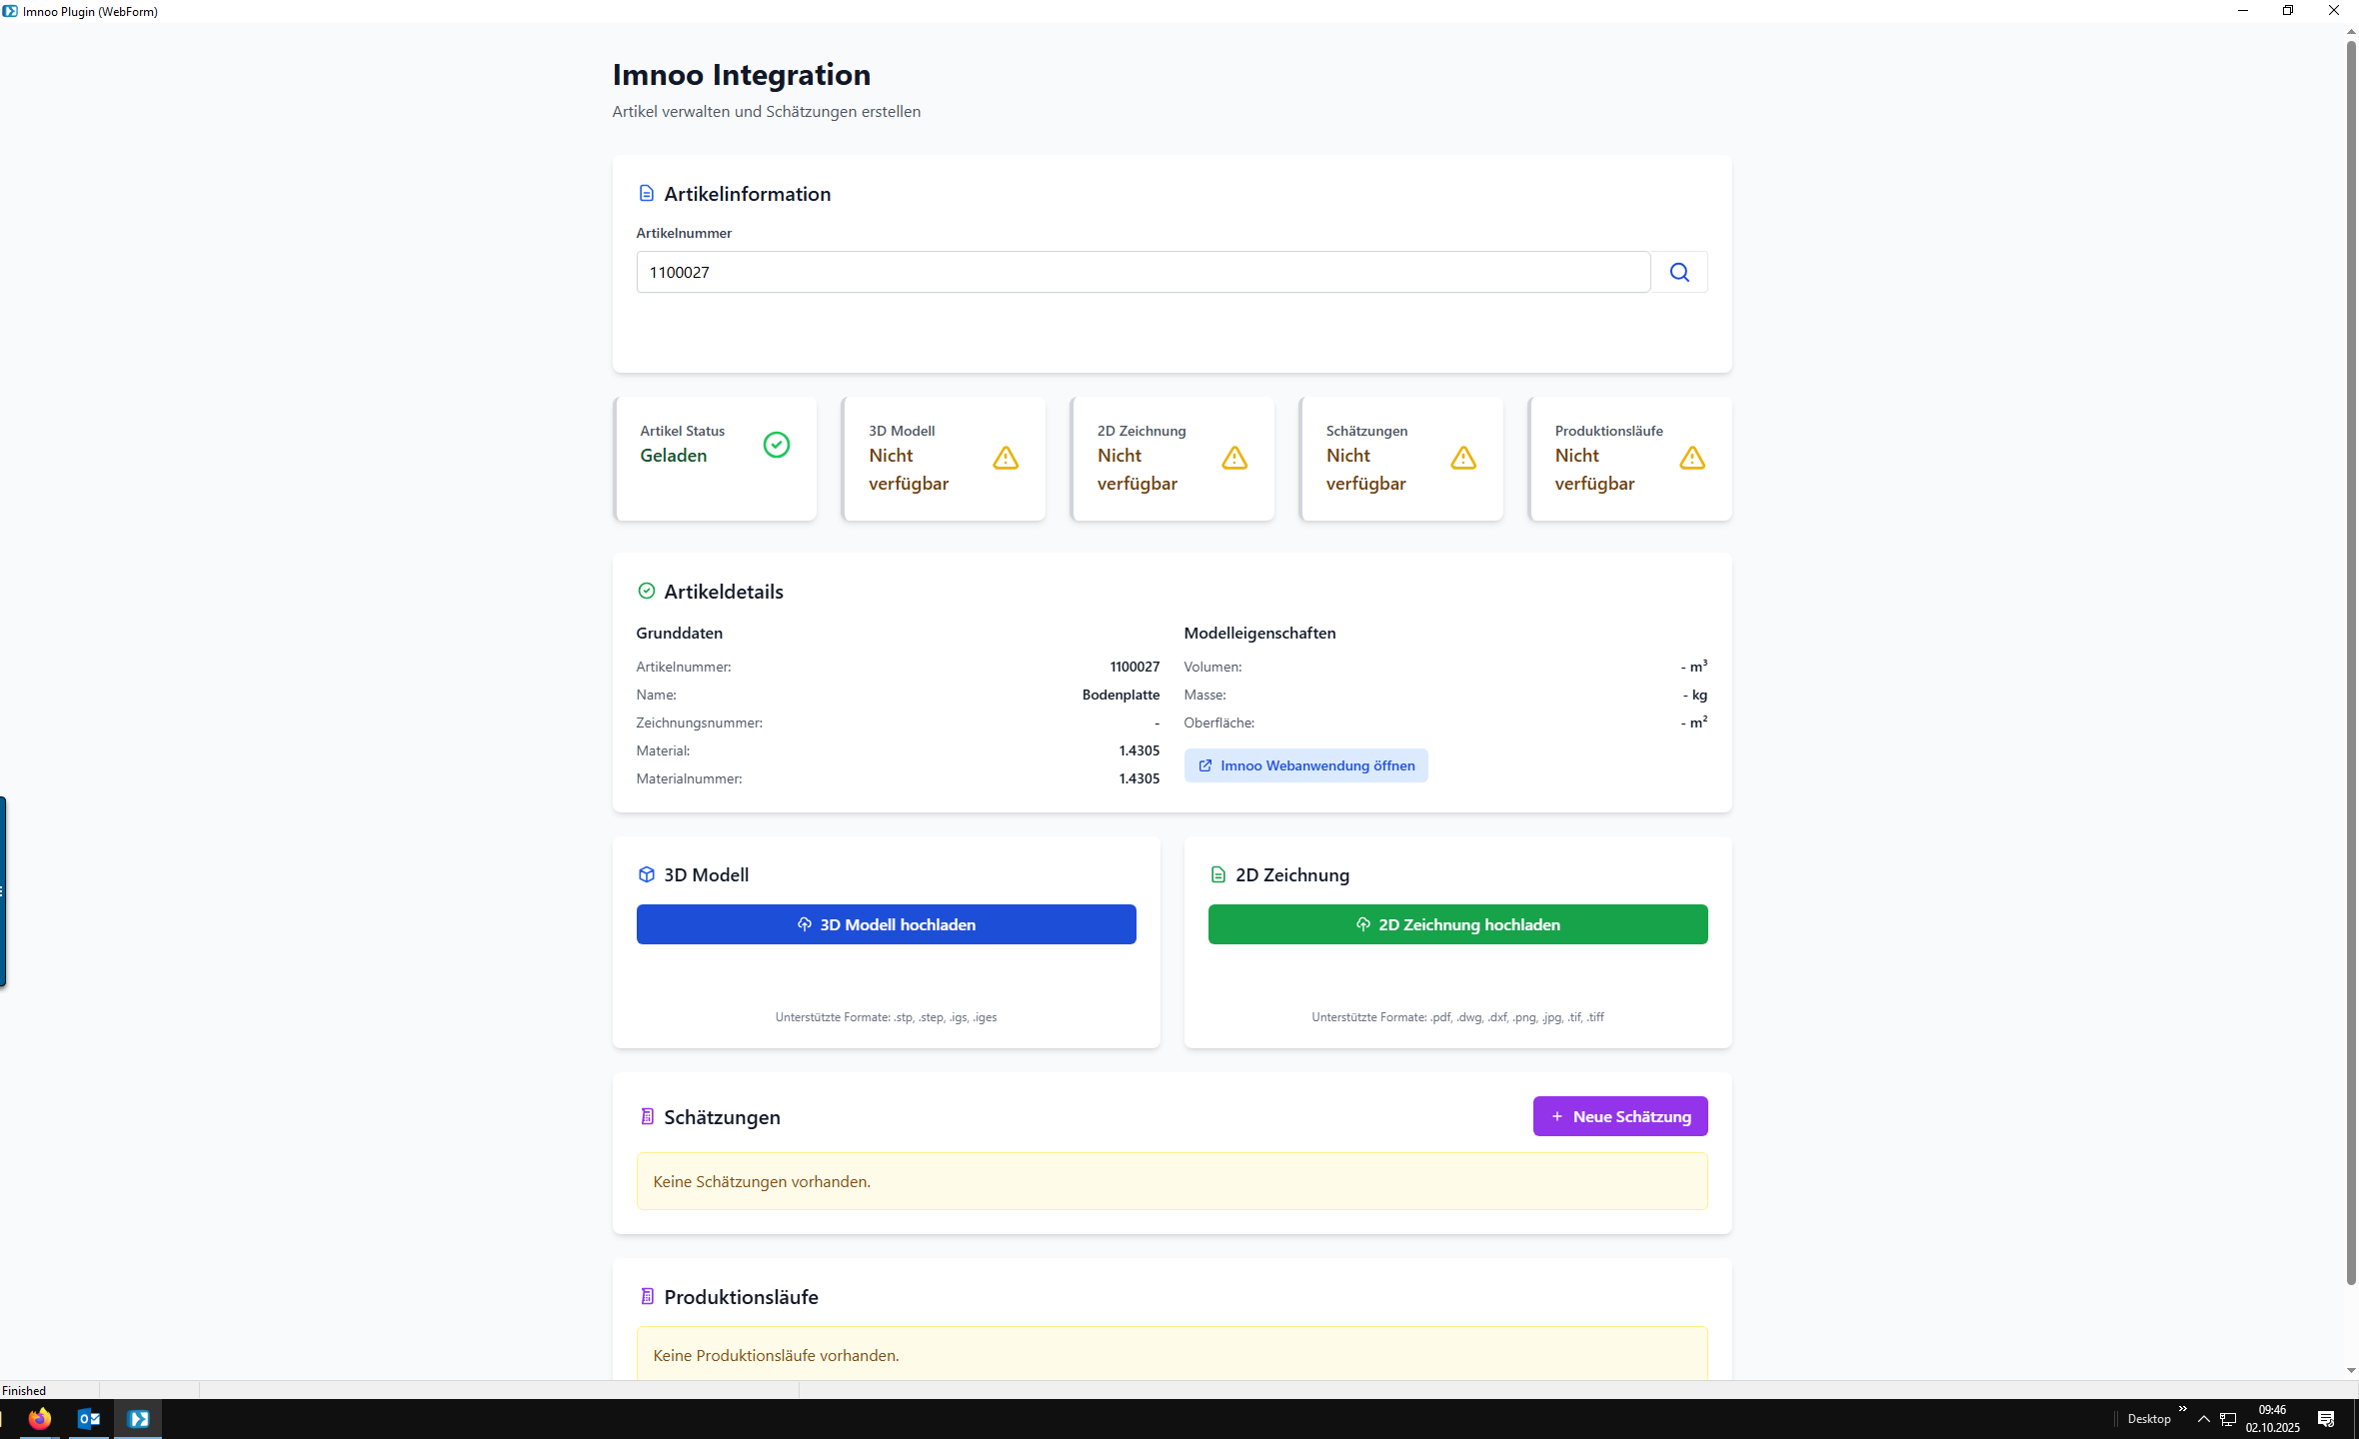Expand the hidden system tray icons chevron
Image resolution: width=2359 pixels, height=1439 pixels.
pyautogui.click(x=2204, y=1419)
